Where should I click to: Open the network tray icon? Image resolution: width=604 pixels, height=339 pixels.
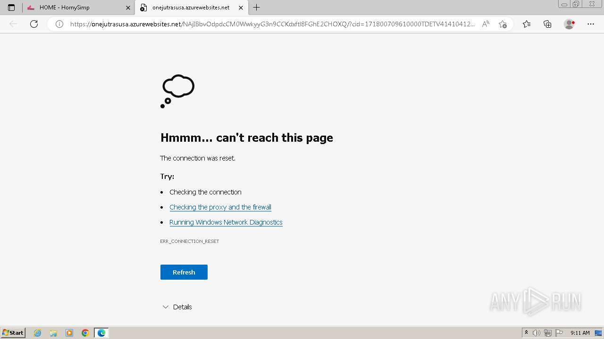click(x=548, y=333)
